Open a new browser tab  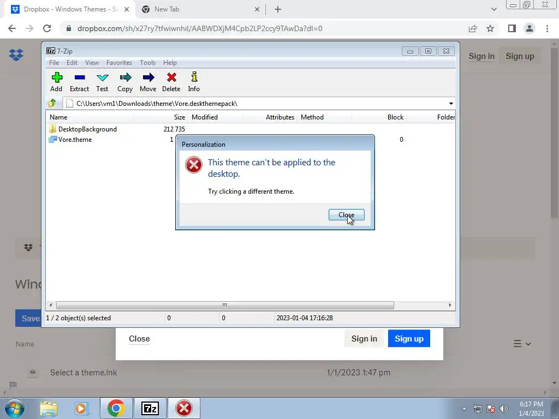[x=278, y=9]
